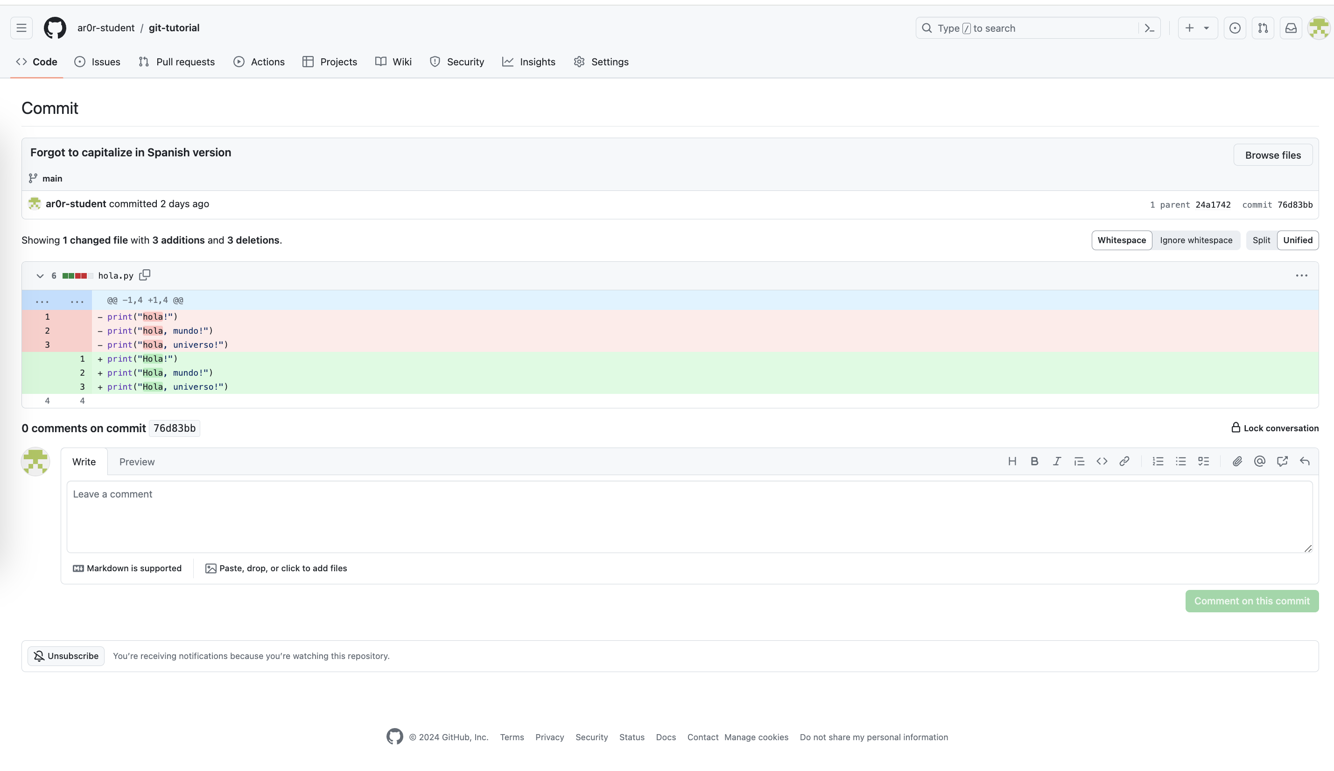The height and width of the screenshot is (771, 1334).
Task: Mention a user with the @ icon
Action: 1260,462
